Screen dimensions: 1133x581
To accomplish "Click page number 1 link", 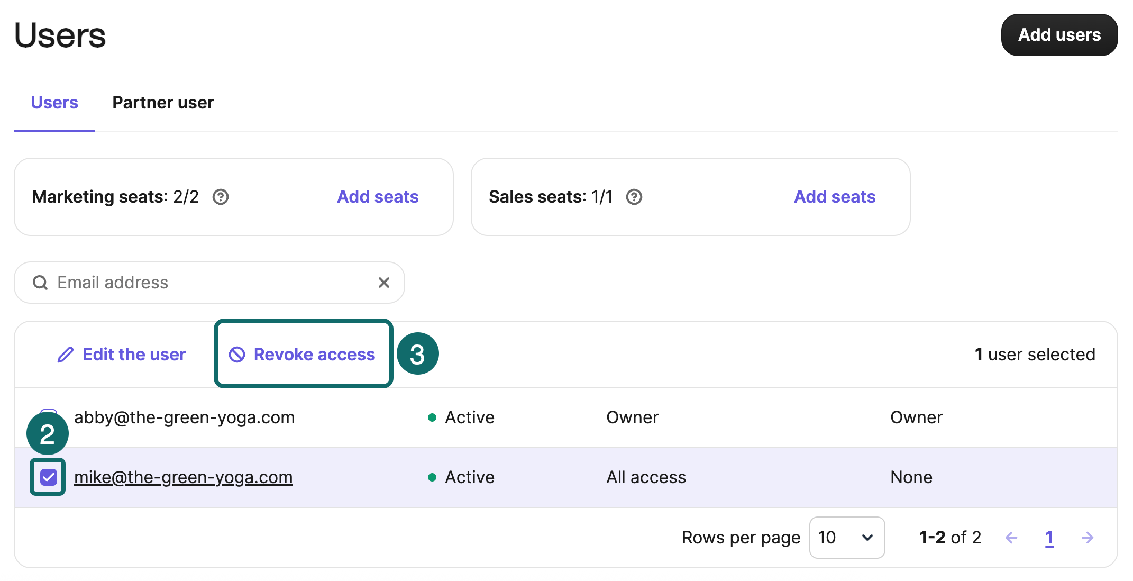I will pyautogui.click(x=1049, y=538).
